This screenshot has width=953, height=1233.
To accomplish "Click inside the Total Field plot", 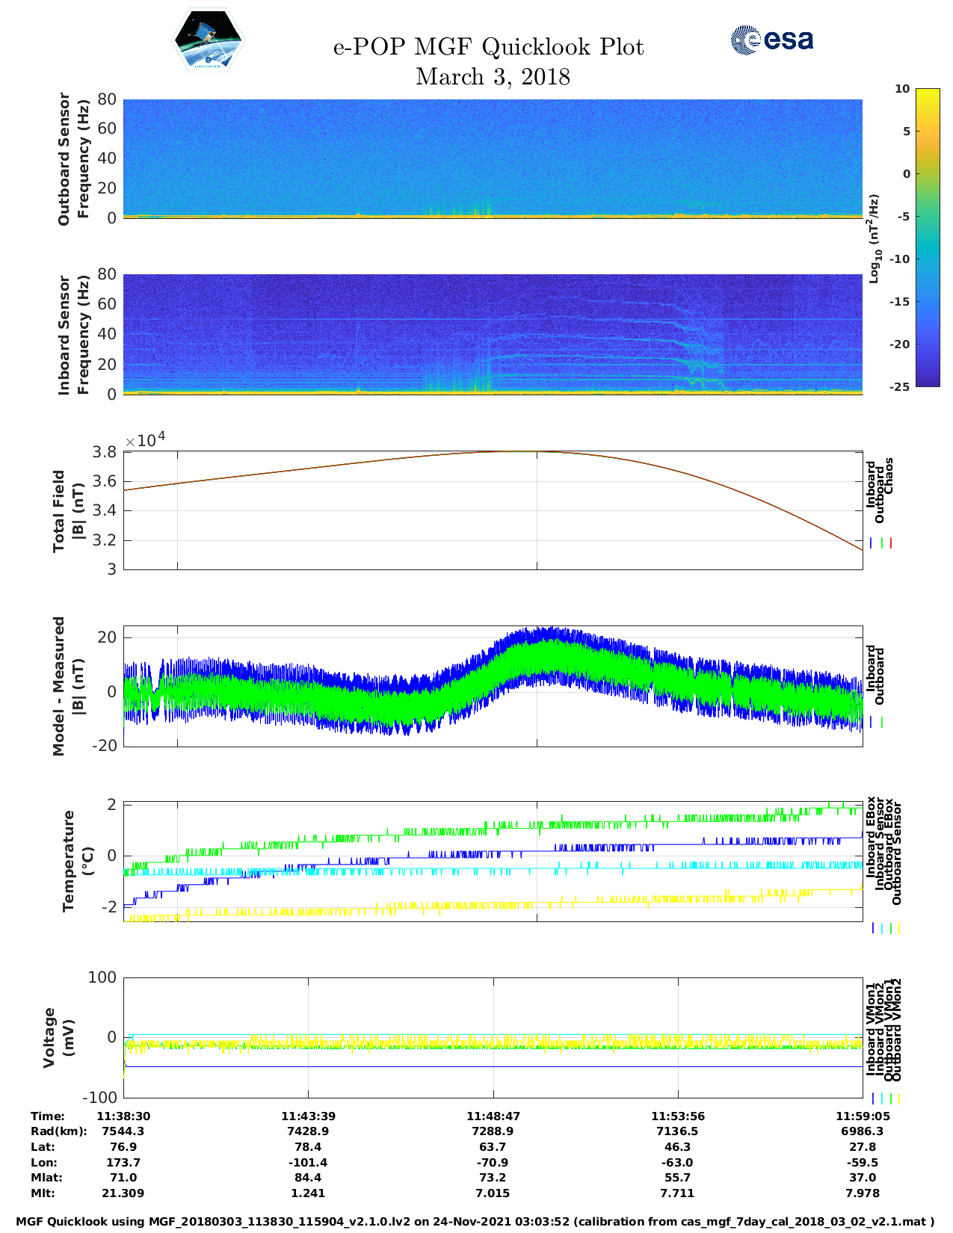I will pyautogui.click(x=493, y=510).
